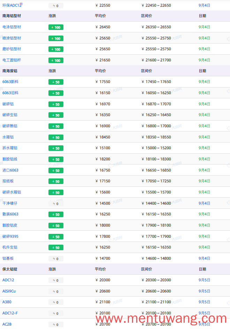Image resolution: width=230 pixels, height=329 pixels.
Task: Select the range ¥ 14400 ~ 14600 for 干净唛仔
Action: [x=156, y=203]
